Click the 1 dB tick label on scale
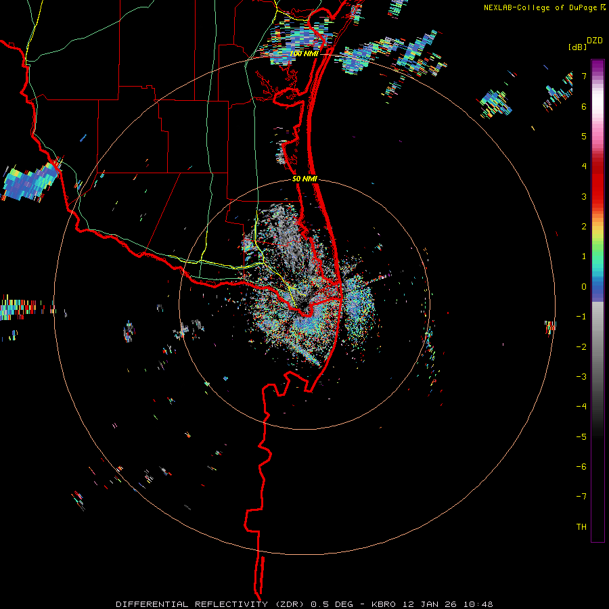This screenshot has height=609, width=609. coord(584,256)
